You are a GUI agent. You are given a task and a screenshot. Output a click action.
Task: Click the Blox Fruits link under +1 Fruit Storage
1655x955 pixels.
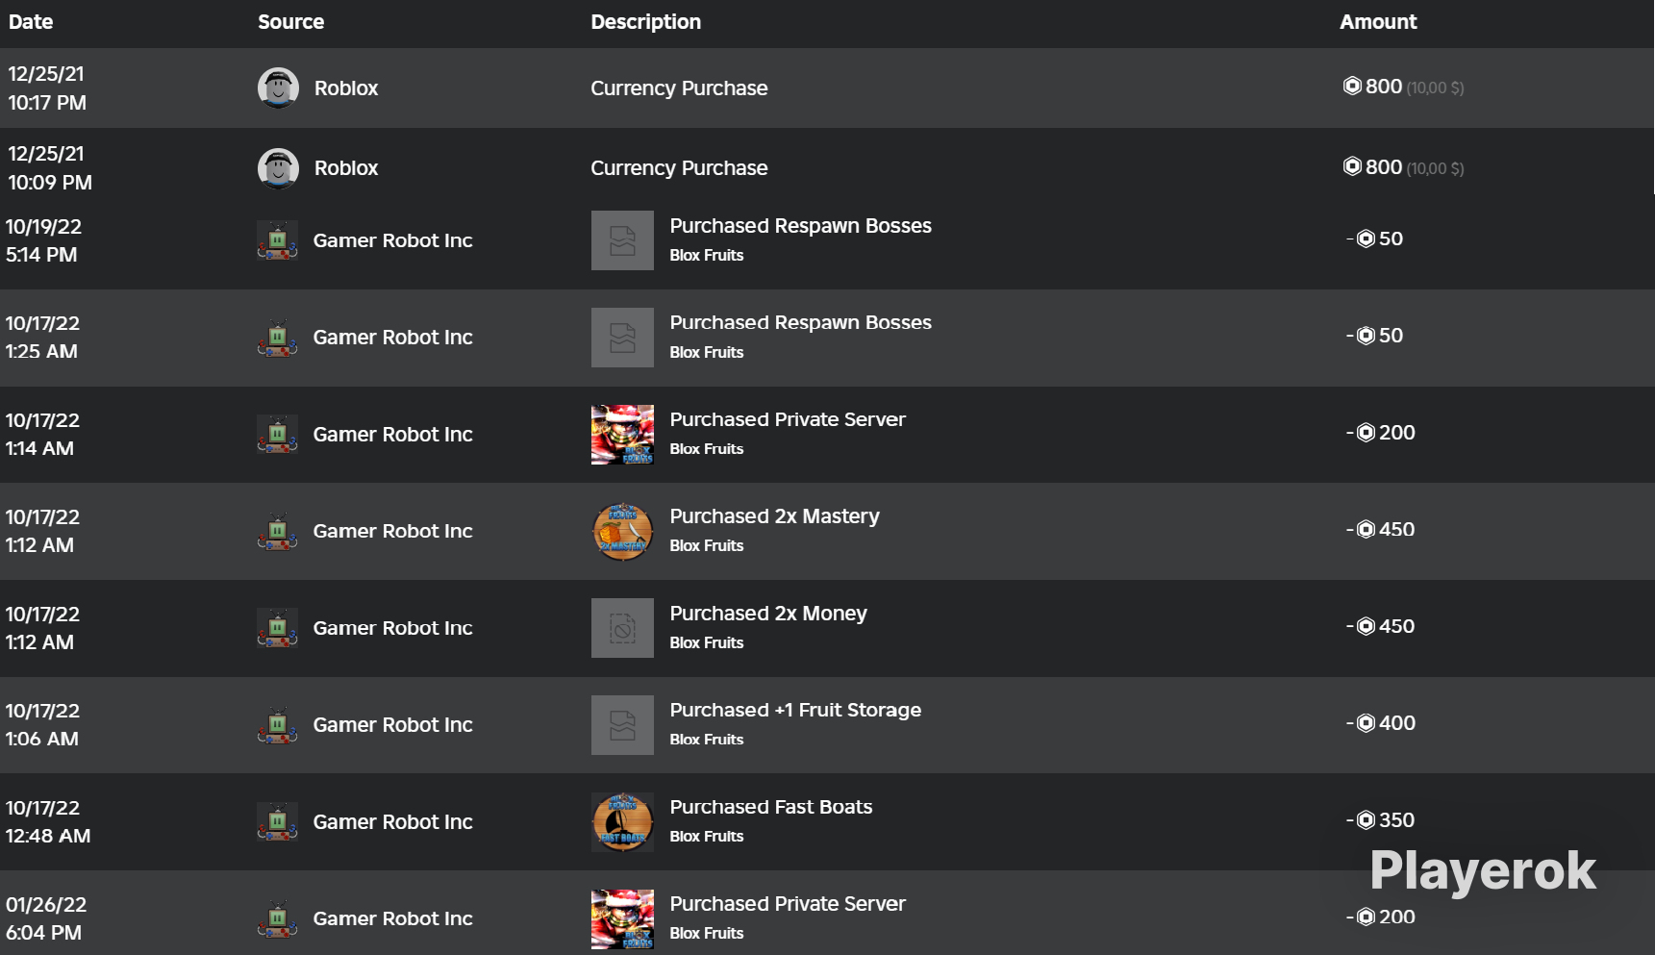pos(707,740)
